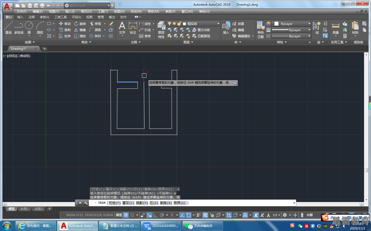Open Internet Explorer 发布提问 in taskbar
Image resolution: width=371 pixels, height=231 pixels.
(36, 226)
